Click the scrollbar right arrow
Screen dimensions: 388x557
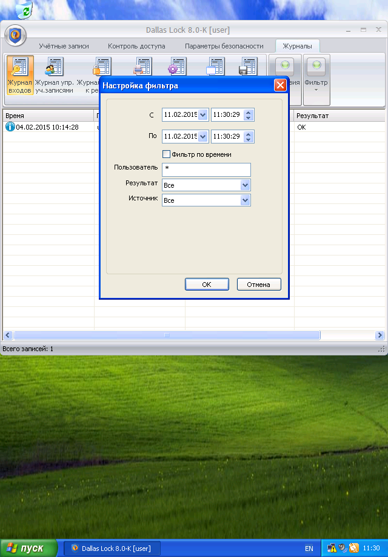tap(380, 335)
